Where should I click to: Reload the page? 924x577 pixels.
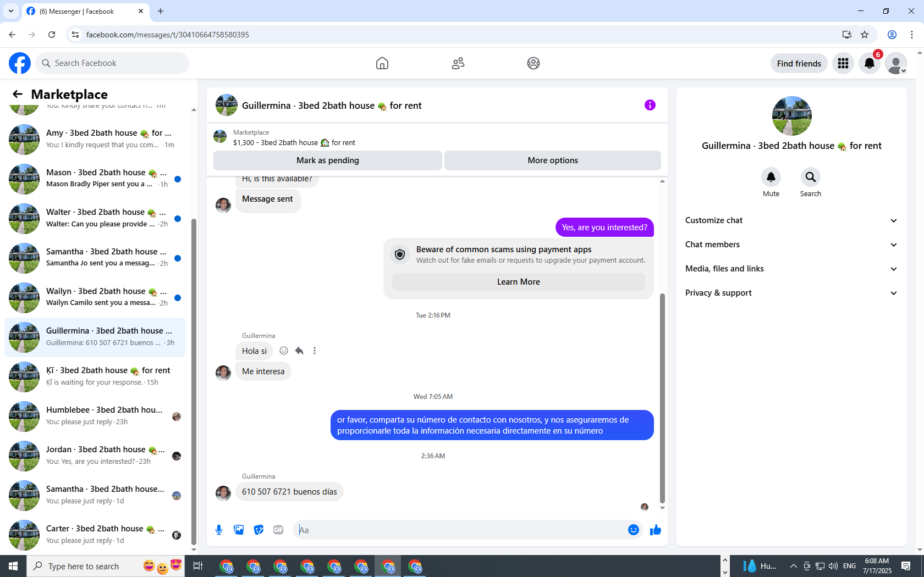pyautogui.click(x=52, y=35)
